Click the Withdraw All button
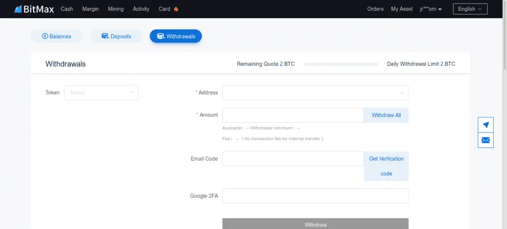This screenshot has height=229, width=507. pyautogui.click(x=386, y=115)
